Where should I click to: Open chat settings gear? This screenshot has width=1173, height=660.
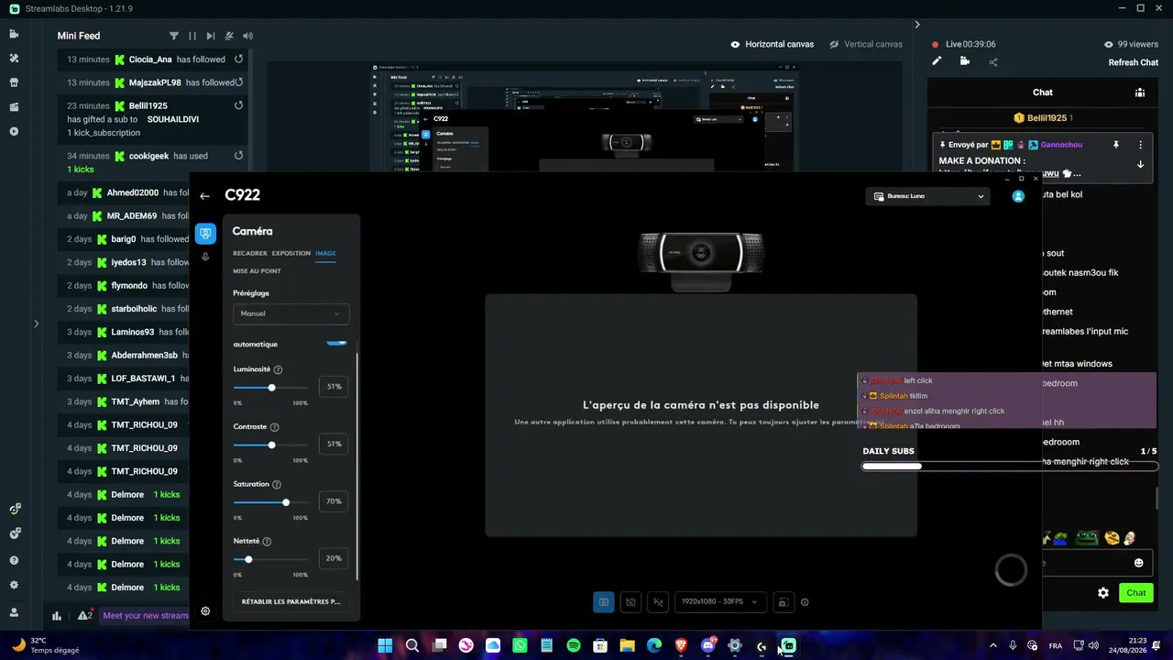pyautogui.click(x=1103, y=593)
